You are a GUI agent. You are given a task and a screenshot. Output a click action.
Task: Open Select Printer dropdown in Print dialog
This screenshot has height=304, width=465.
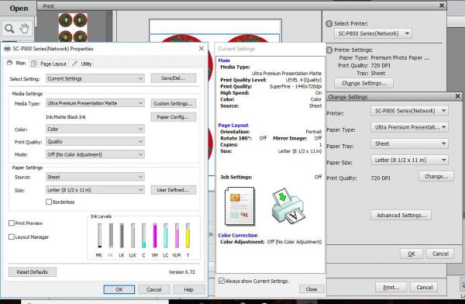373,33
